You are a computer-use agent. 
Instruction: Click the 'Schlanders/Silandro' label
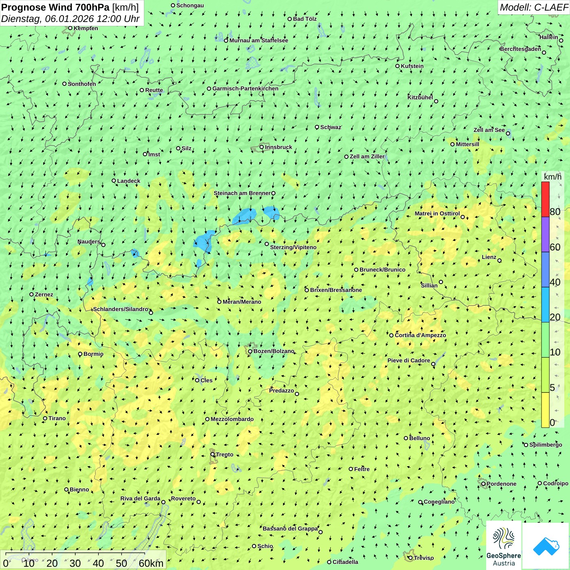pyautogui.click(x=121, y=309)
